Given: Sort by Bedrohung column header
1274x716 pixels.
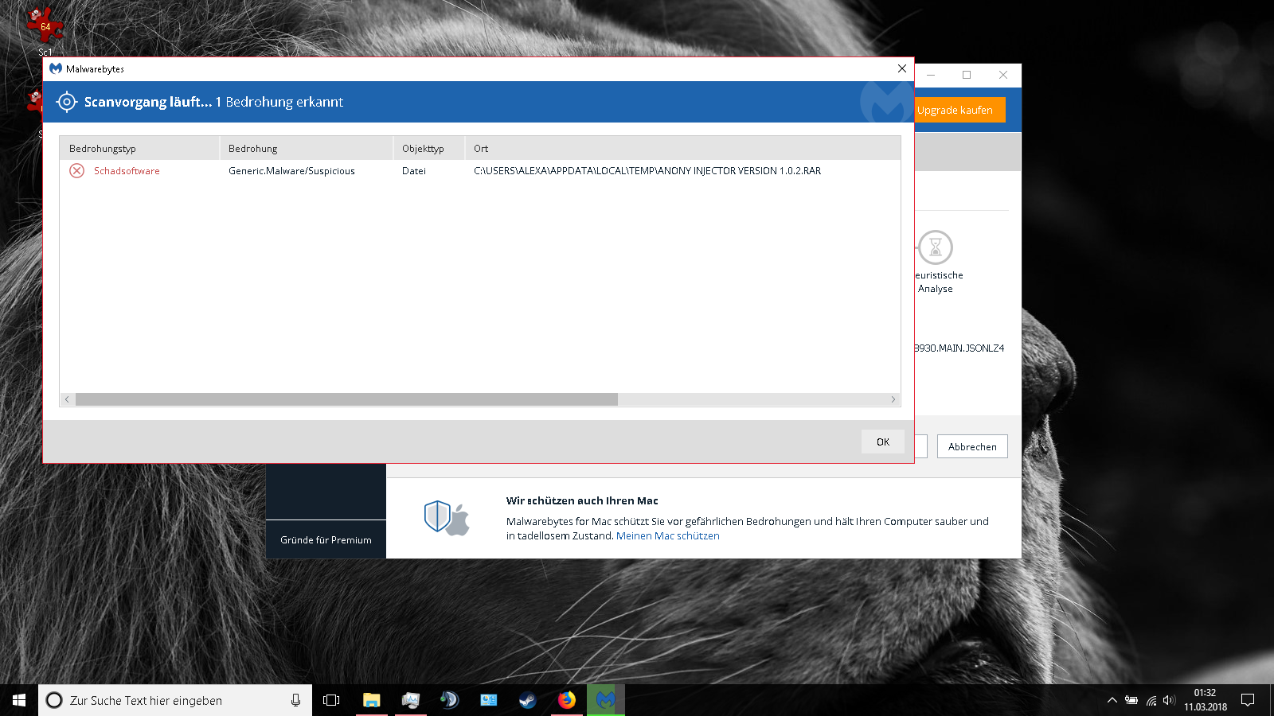Looking at the screenshot, I should pos(307,148).
